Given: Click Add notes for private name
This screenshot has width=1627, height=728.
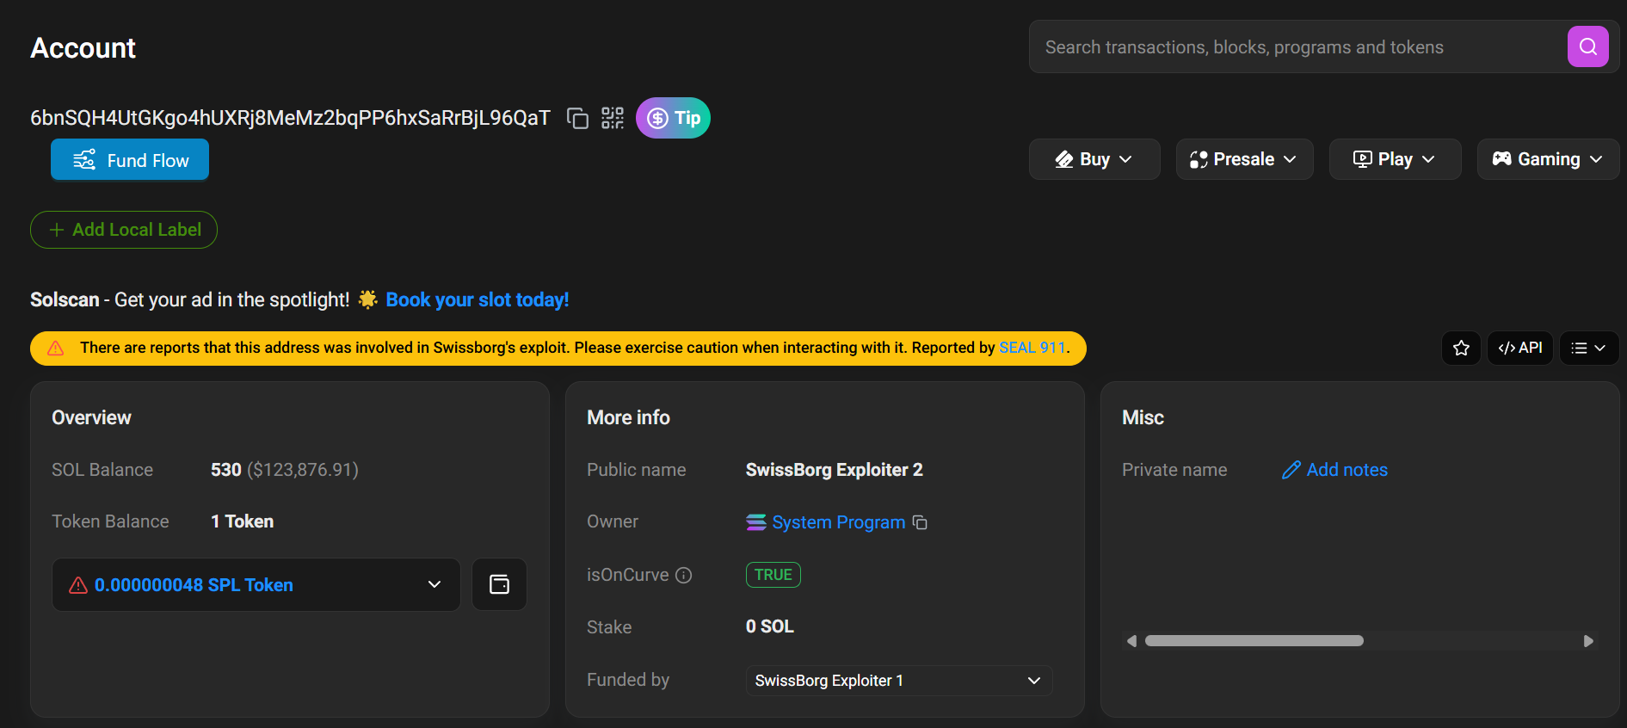Looking at the screenshot, I should (x=1334, y=470).
